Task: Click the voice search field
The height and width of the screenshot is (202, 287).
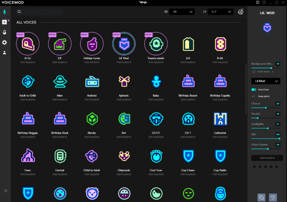Action: coord(39,12)
